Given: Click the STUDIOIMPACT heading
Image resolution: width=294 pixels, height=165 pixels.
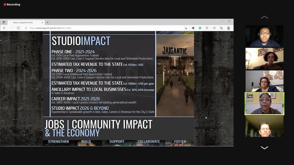Looking at the screenshot, I should click(81, 41).
